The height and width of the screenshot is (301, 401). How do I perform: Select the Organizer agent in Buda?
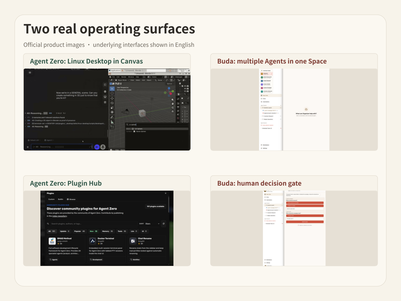click(266, 74)
